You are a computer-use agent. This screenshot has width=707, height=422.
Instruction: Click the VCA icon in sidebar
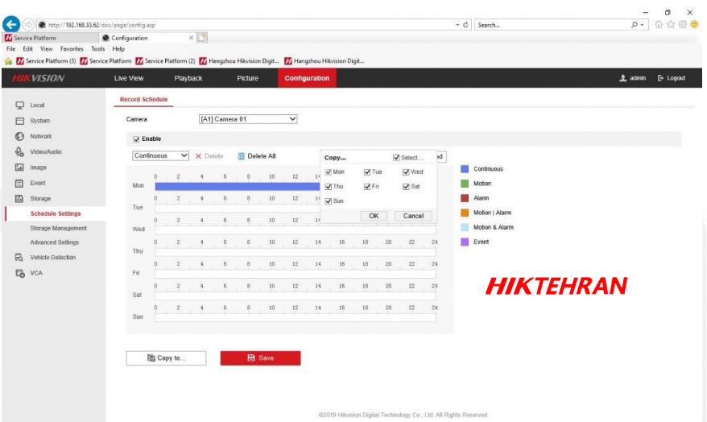point(20,273)
